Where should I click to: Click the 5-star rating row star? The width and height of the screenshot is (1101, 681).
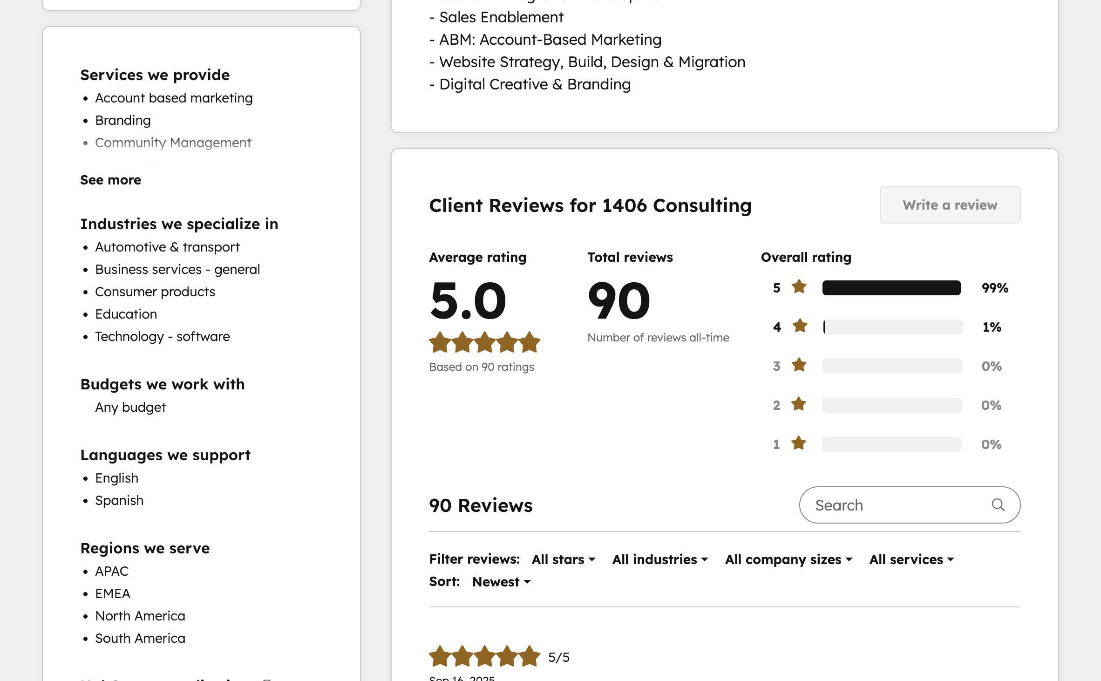(799, 287)
